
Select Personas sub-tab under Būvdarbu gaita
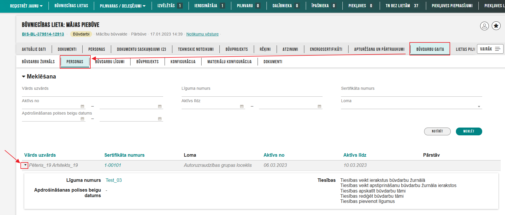coord(75,62)
